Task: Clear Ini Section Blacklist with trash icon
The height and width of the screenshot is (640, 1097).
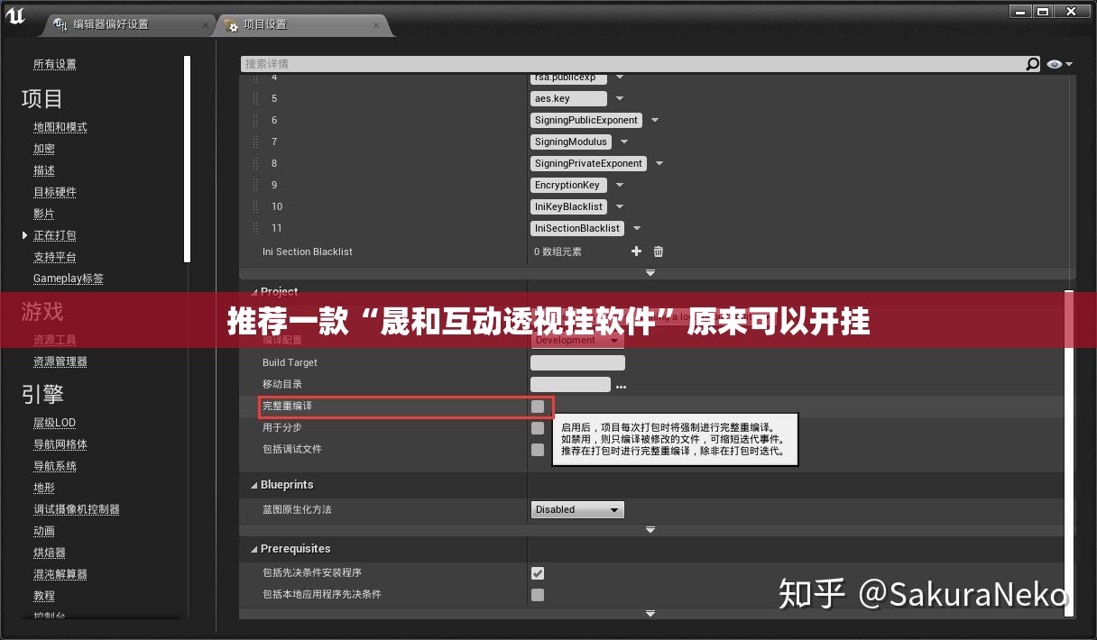Action: pyautogui.click(x=659, y=251)
